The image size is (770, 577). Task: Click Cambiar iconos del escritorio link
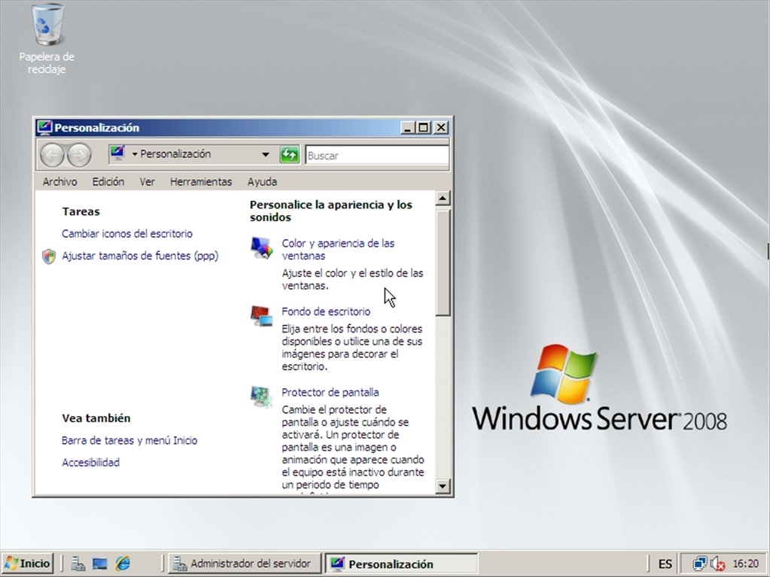(127, 233)
